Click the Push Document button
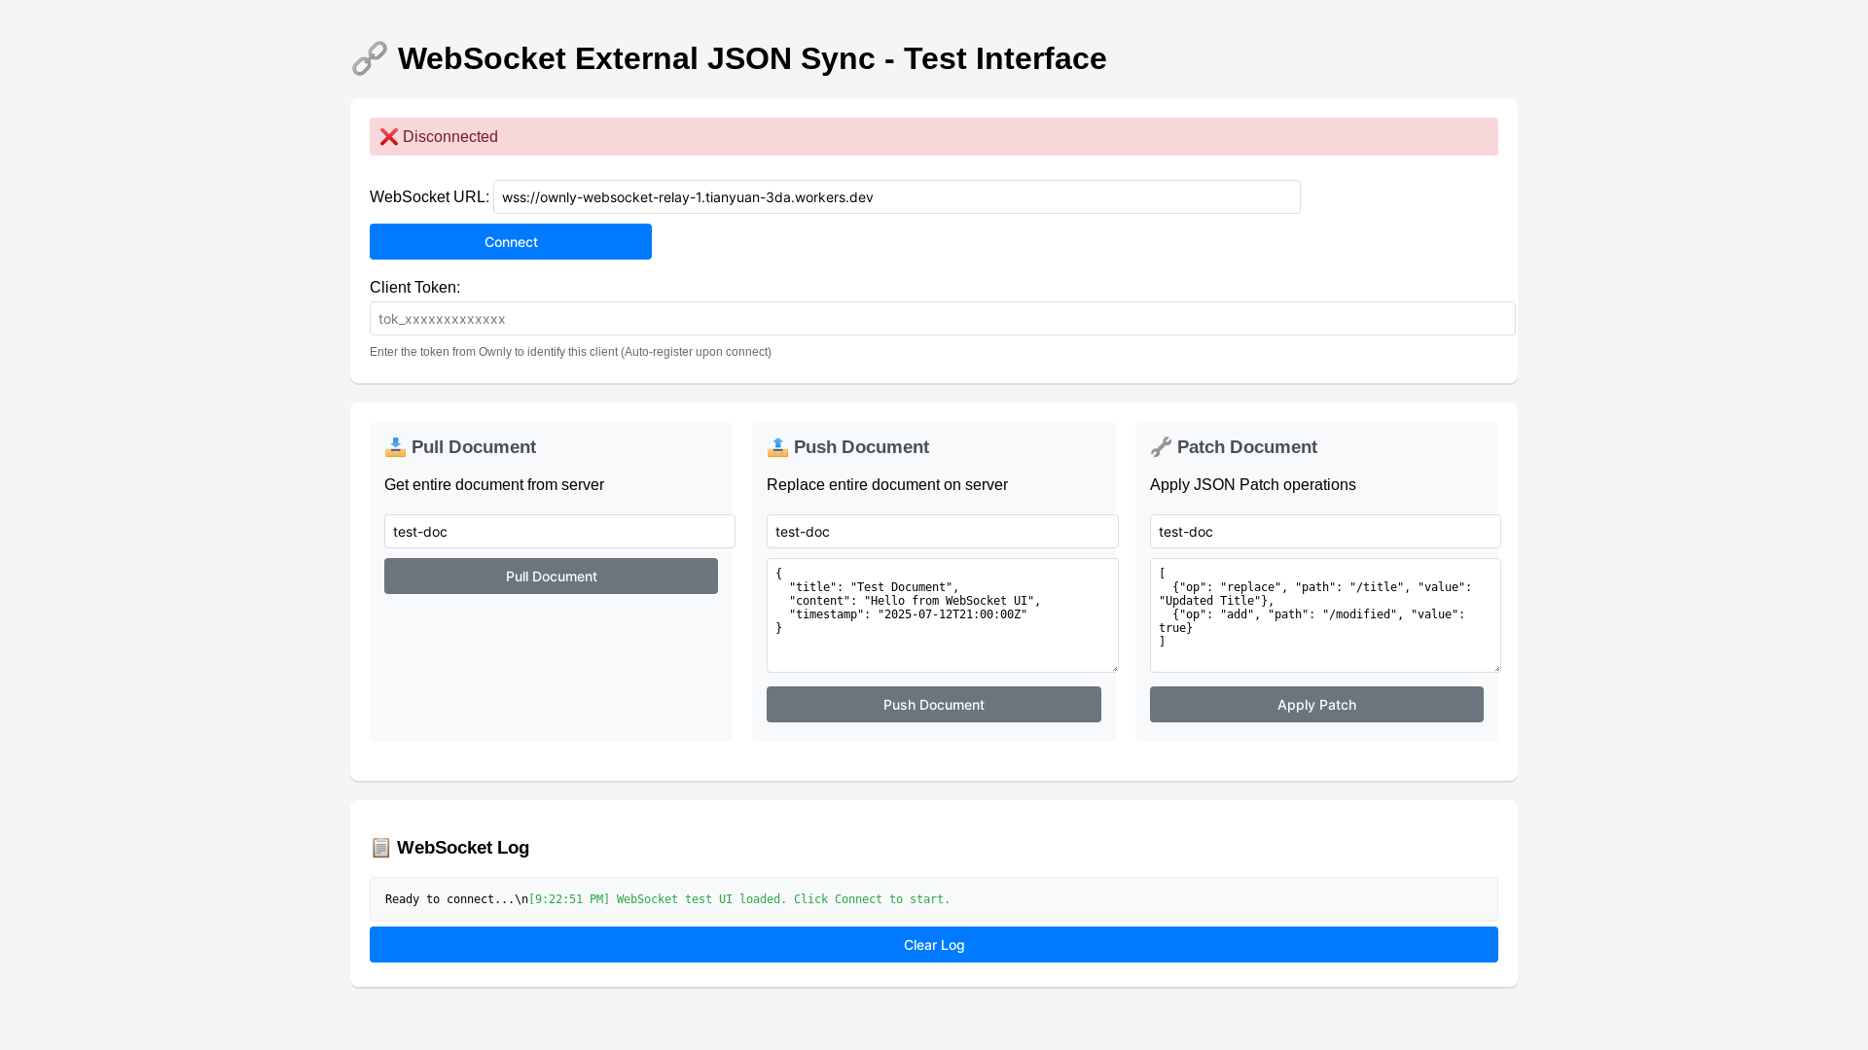 pyautogui.click(x=934, y=705)
